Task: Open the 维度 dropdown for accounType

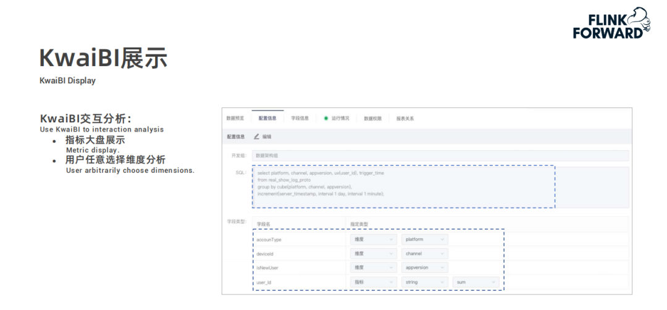Action: 374,240
